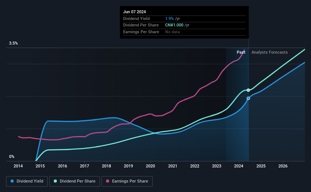This screenshot has width=311, height=192.
Task: Click the 2026 year tick label
Action: click(x=283, y=166)
